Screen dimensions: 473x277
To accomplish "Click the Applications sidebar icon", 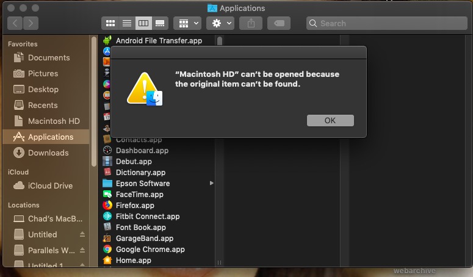I will click(19, 137).
